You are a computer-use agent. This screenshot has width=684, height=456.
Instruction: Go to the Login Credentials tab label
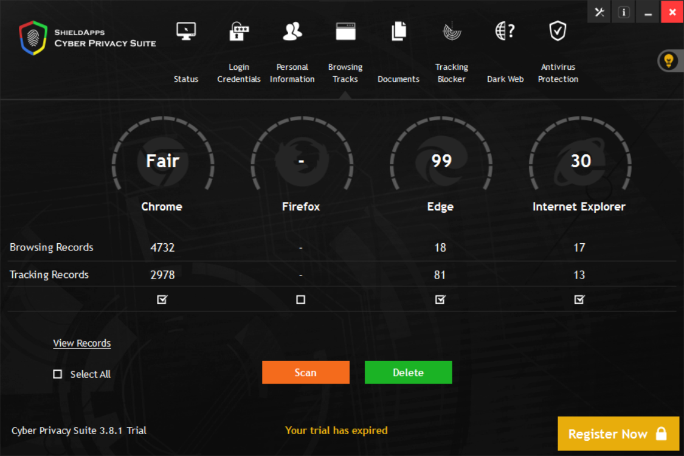(238, 73)
